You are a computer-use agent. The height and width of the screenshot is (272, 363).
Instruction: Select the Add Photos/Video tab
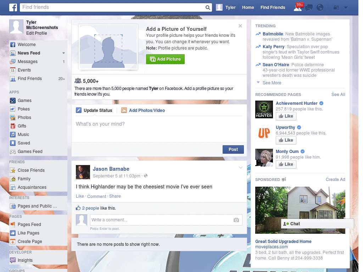pyautogui.click(x=143, y=110)
